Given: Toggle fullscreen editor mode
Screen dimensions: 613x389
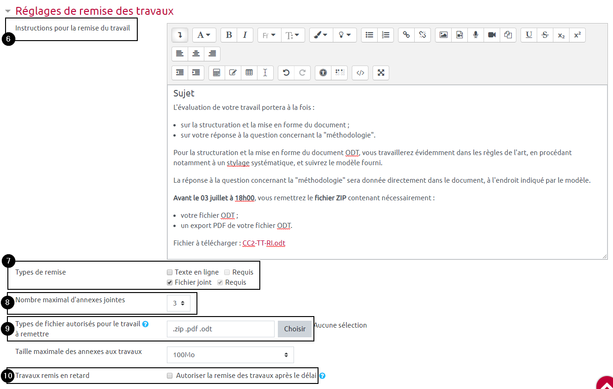Looking at the screenshot, I should [x=381, y=73].
